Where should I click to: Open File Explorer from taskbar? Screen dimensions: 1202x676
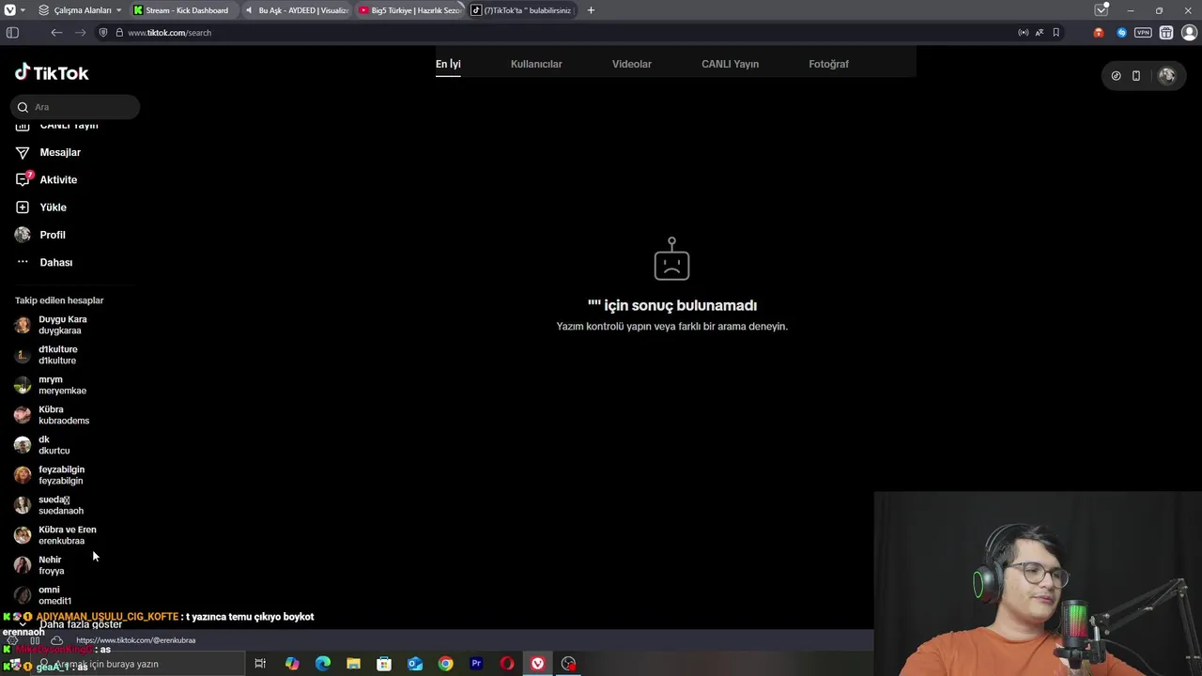coord(353,664)
